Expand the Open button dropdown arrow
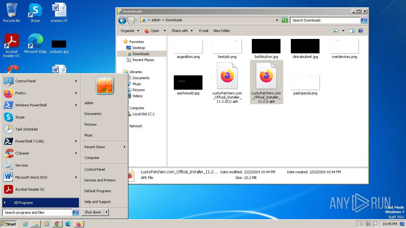 (x=165, y=31)
